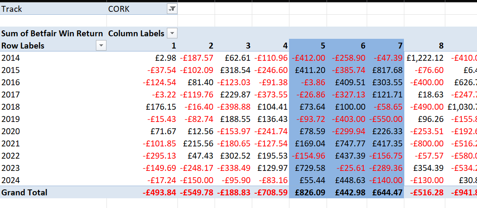Viewport: 477px width, 208px height.
Task: Click the -£187.57 cell
Action: pos(196,58)
